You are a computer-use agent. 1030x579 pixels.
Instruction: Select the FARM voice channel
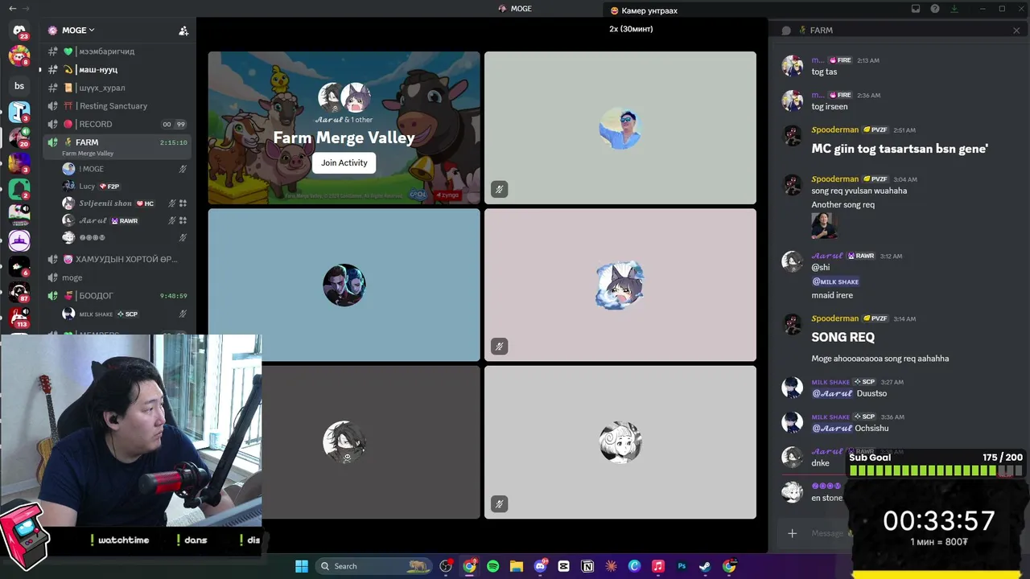(x=117, y=146)
